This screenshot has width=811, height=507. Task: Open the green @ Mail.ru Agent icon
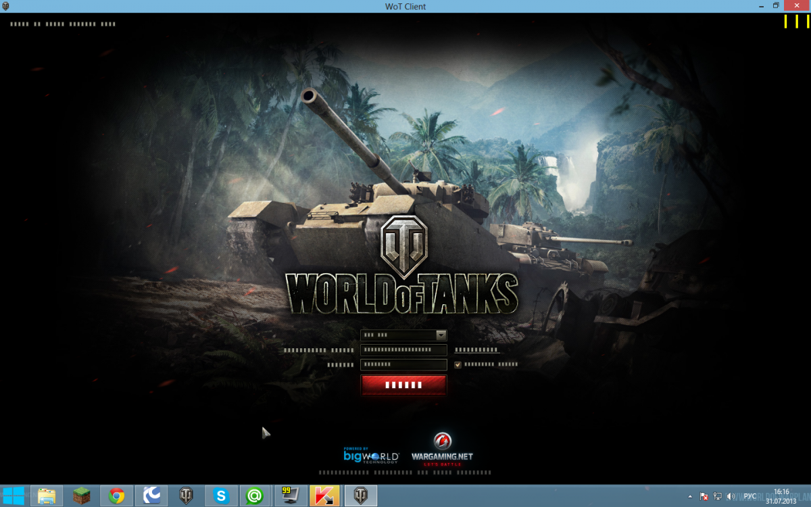[255, 496]
